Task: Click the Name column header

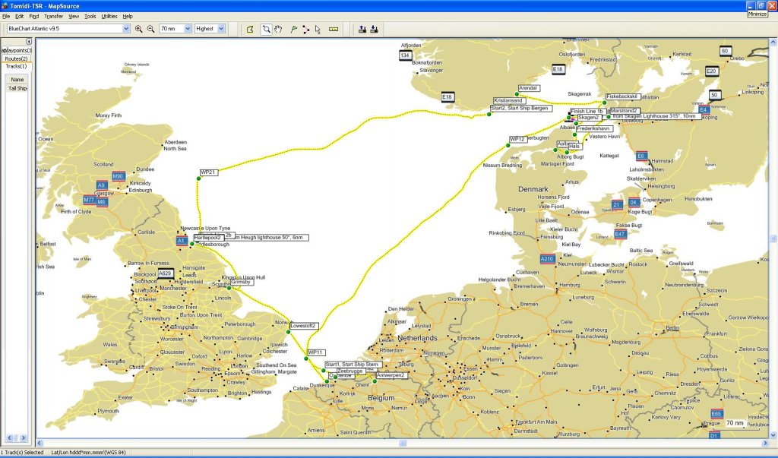Action: [x=17, y=80]
